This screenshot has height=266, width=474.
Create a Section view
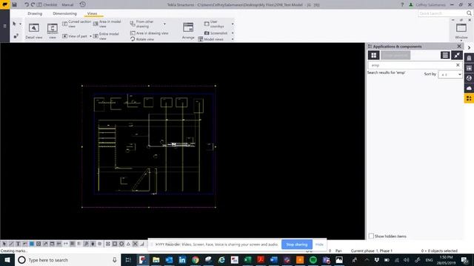pyautogui.click(x=53, y=31)
